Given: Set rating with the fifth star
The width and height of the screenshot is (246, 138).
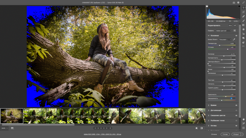Looking at the screenshot, I should [x=107, y=128].
